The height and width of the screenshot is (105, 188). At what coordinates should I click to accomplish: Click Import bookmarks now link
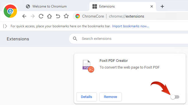tap(130, 26)
